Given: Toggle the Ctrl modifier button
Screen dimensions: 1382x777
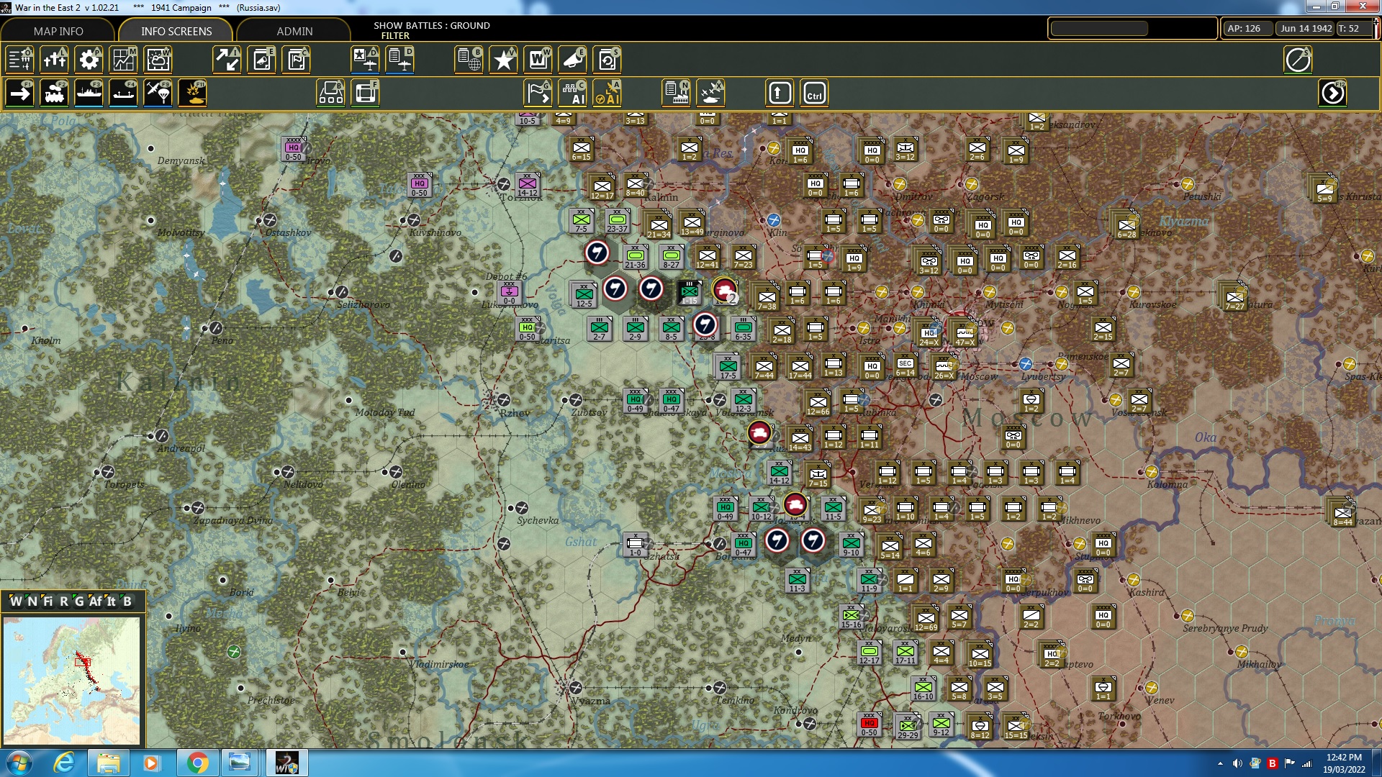Looking at the screenshot, I should [814, 93].
